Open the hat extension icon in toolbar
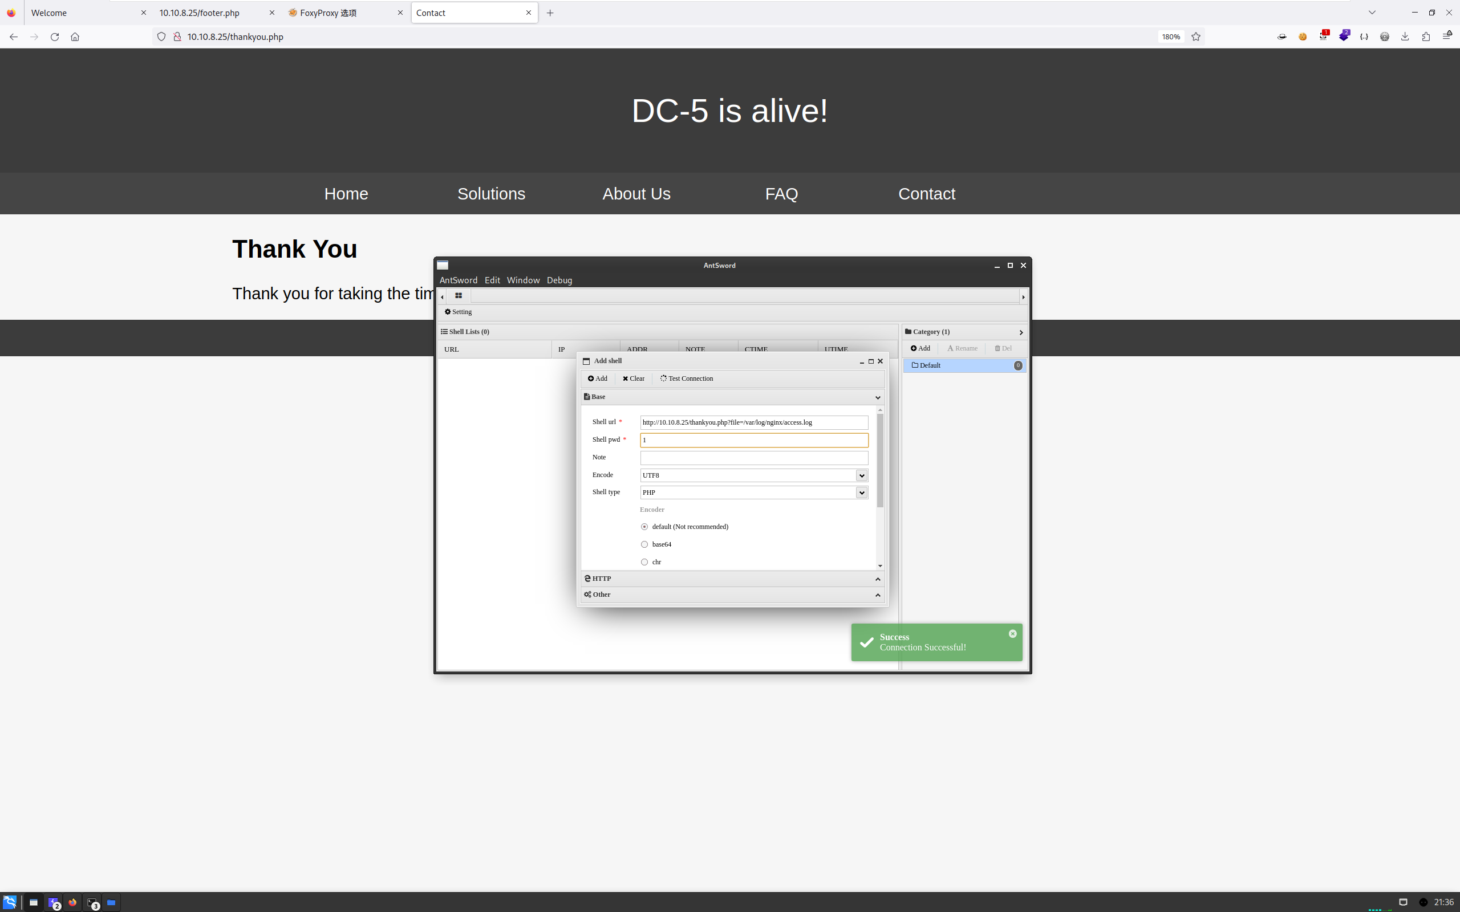The width and height of the screenshot is (1460, 912). (x=1282, y=37)
